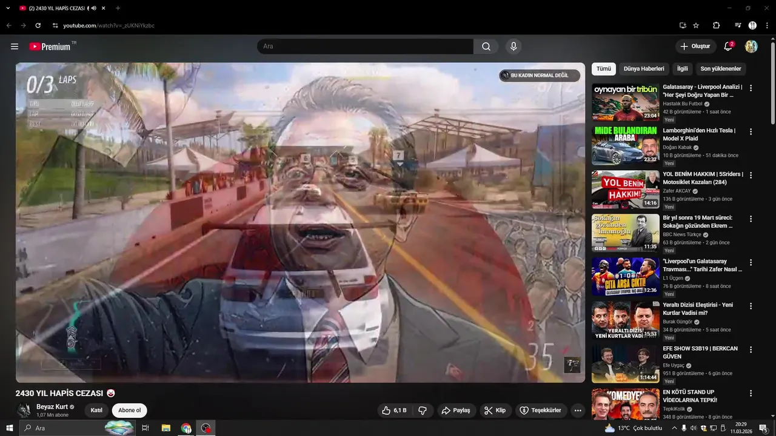Select the Son yüklenenler filter chip
This screenshot has width=776, height=436.
721,69
